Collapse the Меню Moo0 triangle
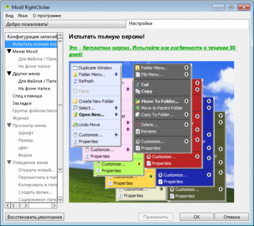 (9, 51)
